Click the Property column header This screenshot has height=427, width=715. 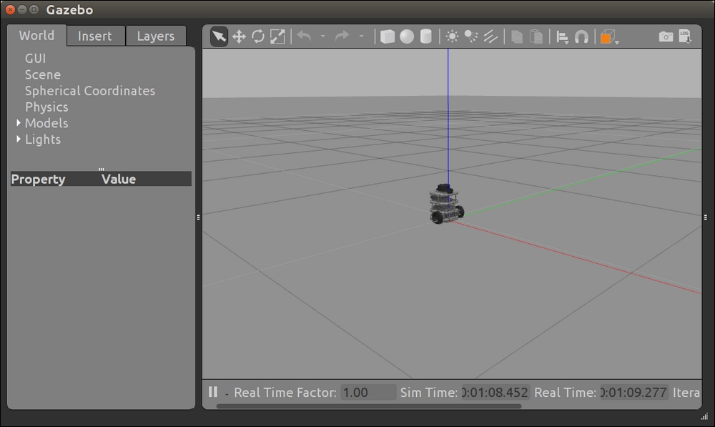(x=39, y=179)
